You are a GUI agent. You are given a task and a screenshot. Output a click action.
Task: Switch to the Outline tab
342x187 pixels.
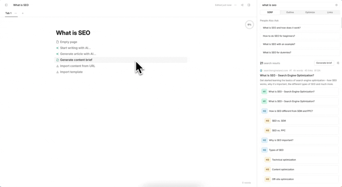290,12
